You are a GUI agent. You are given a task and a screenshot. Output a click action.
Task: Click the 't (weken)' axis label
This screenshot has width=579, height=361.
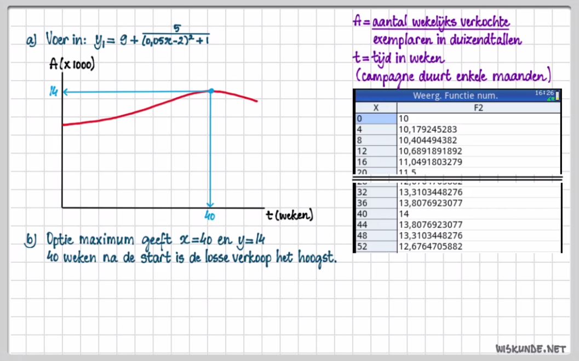coord(290,216)
